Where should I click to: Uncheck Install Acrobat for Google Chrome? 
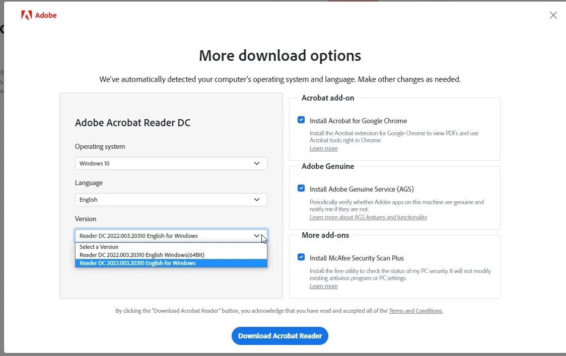pyautogui.click(x=301, y=120)
